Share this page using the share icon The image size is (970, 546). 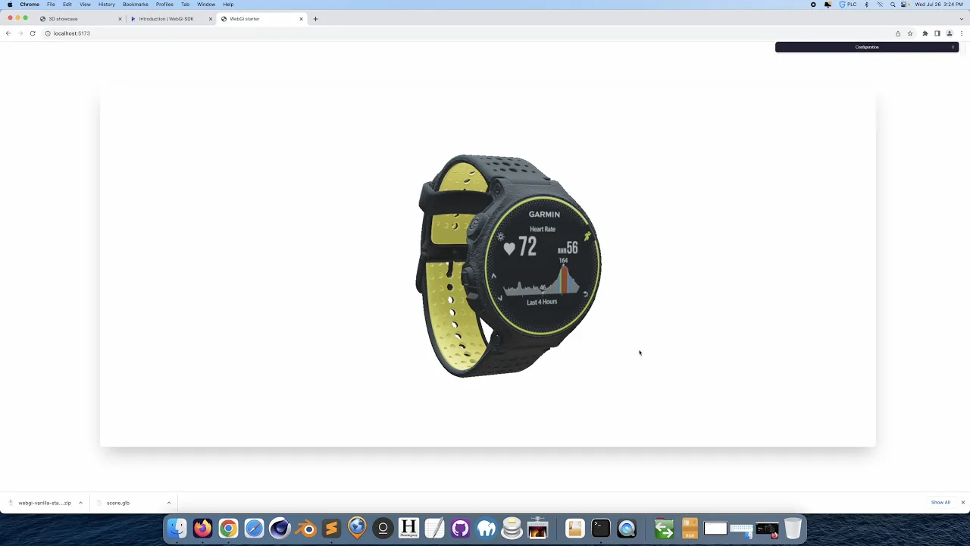pos(898,33)
